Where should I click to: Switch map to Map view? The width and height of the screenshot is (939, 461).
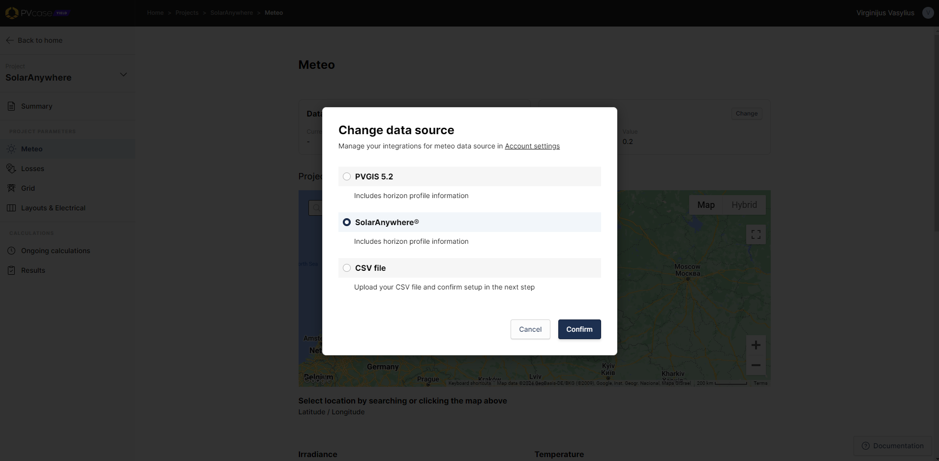[x=706, y=205]
